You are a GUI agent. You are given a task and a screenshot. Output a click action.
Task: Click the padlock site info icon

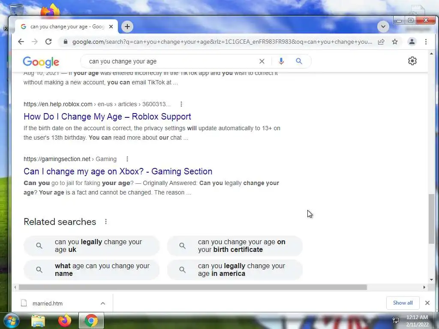tap(66, 42)
